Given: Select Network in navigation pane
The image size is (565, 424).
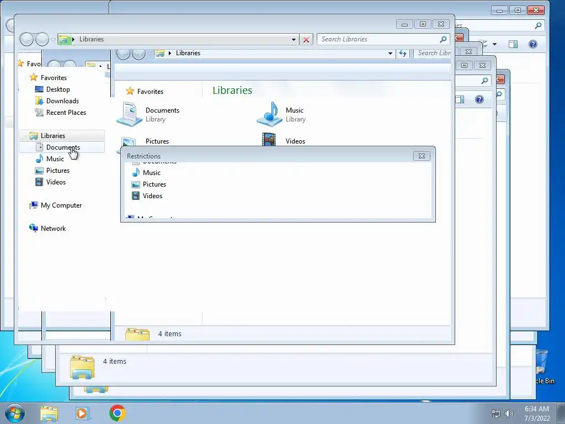Looking at the screenshot, I should coord(53,228).
